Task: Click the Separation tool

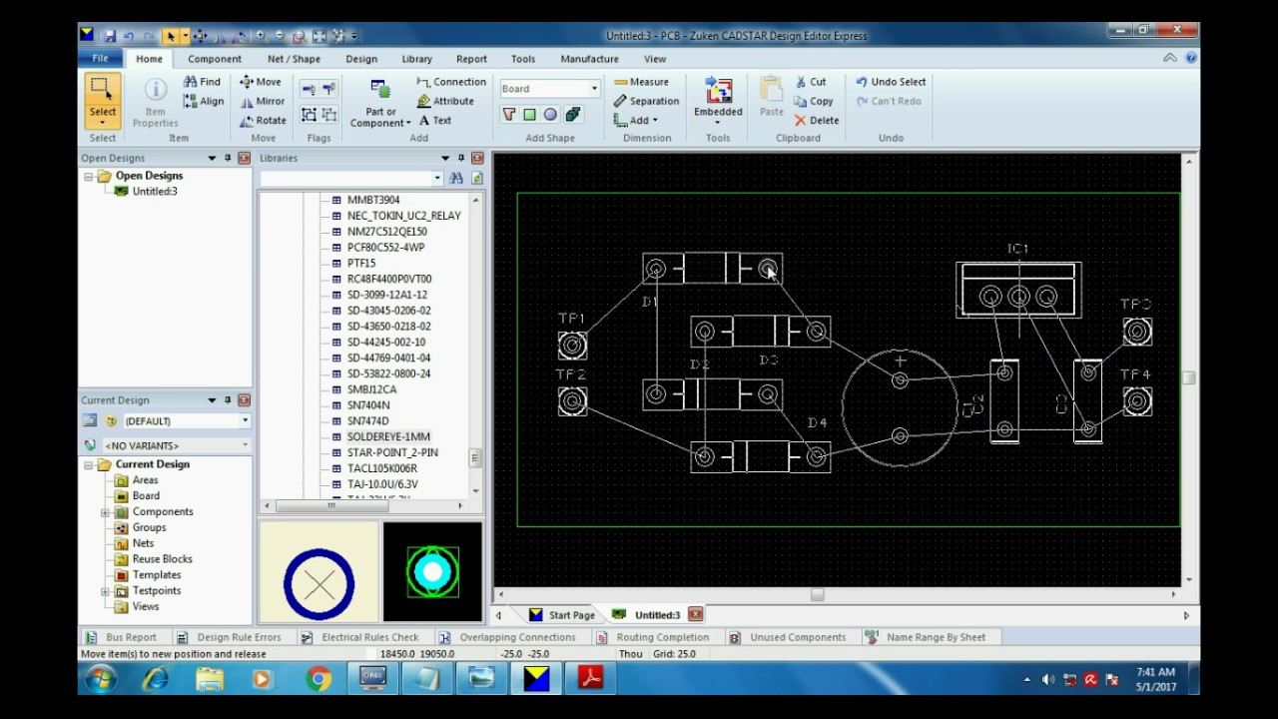Action: [646, 101]
